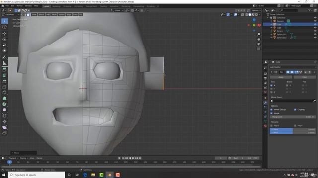Click the Copy modifier button
The image size is (318, 178).
pyautogui.click(x=305, y=77)
